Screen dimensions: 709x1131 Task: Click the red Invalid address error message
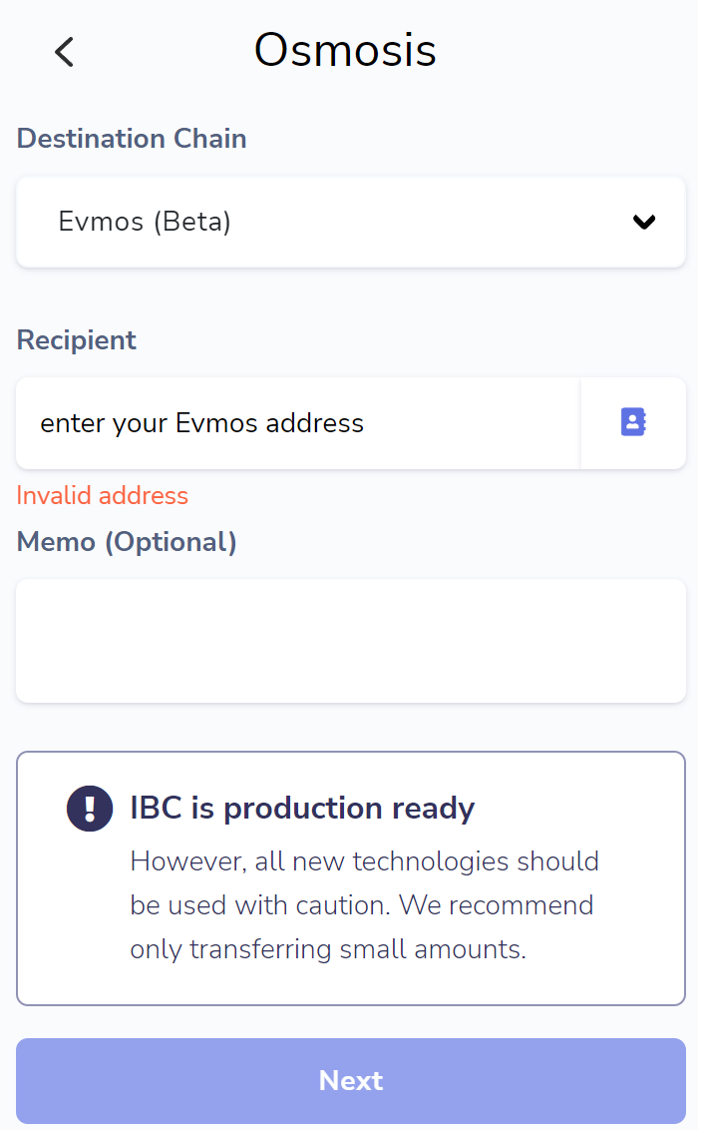point(103,495)
